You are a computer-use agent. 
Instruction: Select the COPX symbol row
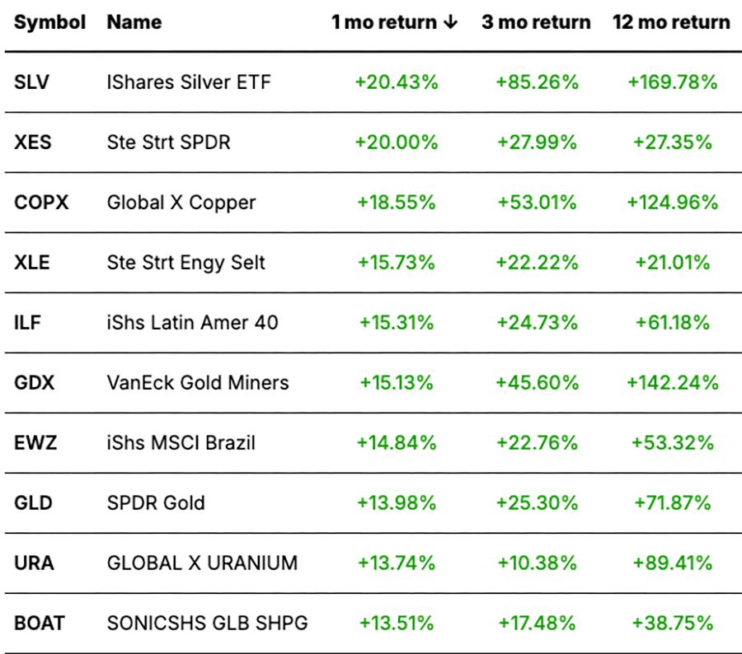tap(40, 203)
